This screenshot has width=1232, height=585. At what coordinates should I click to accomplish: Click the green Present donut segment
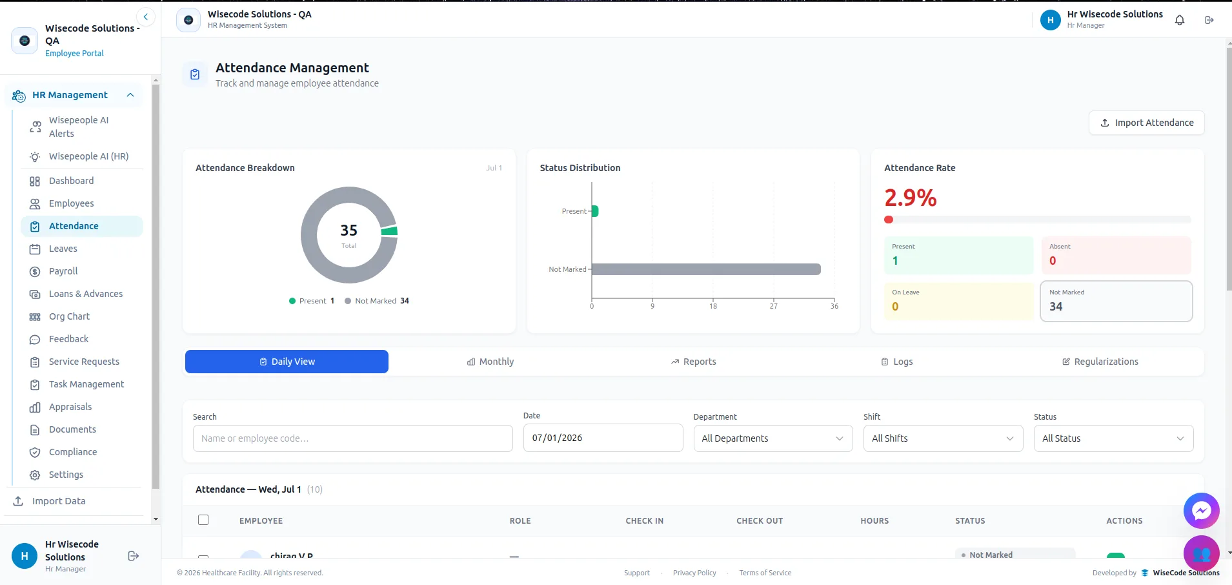tap(389, 231)
